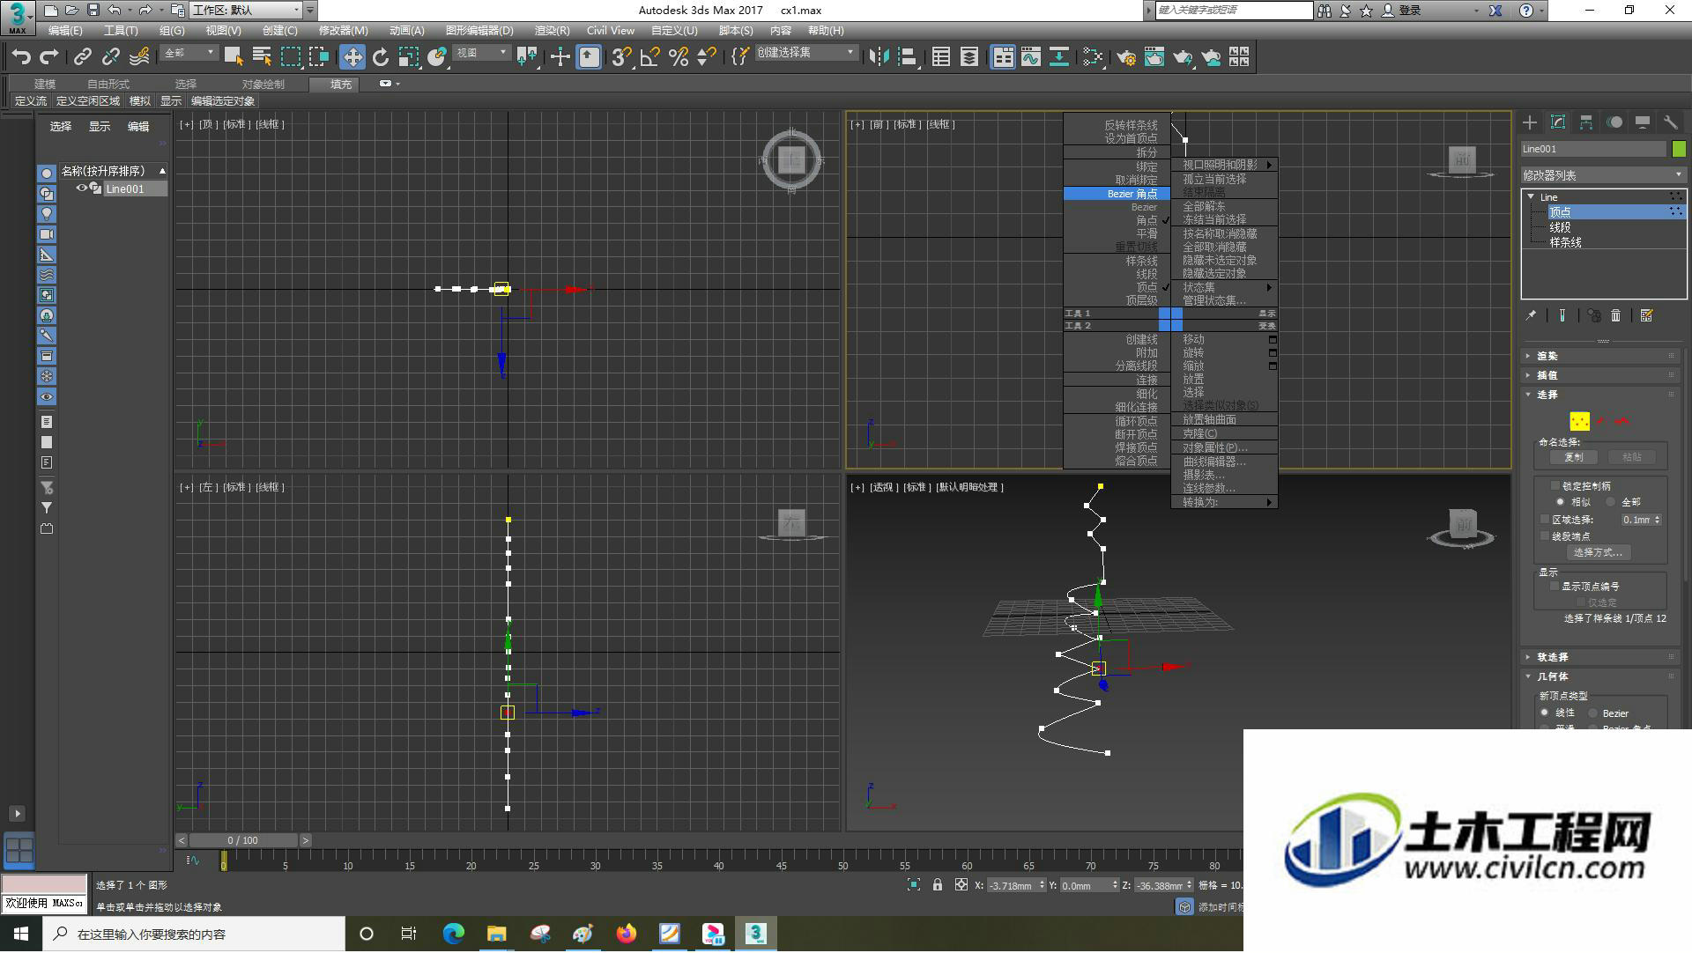Open the Curve Editor toolbar icon
This screenshot has height=953, width=1692.
[x=1031, y=57]
